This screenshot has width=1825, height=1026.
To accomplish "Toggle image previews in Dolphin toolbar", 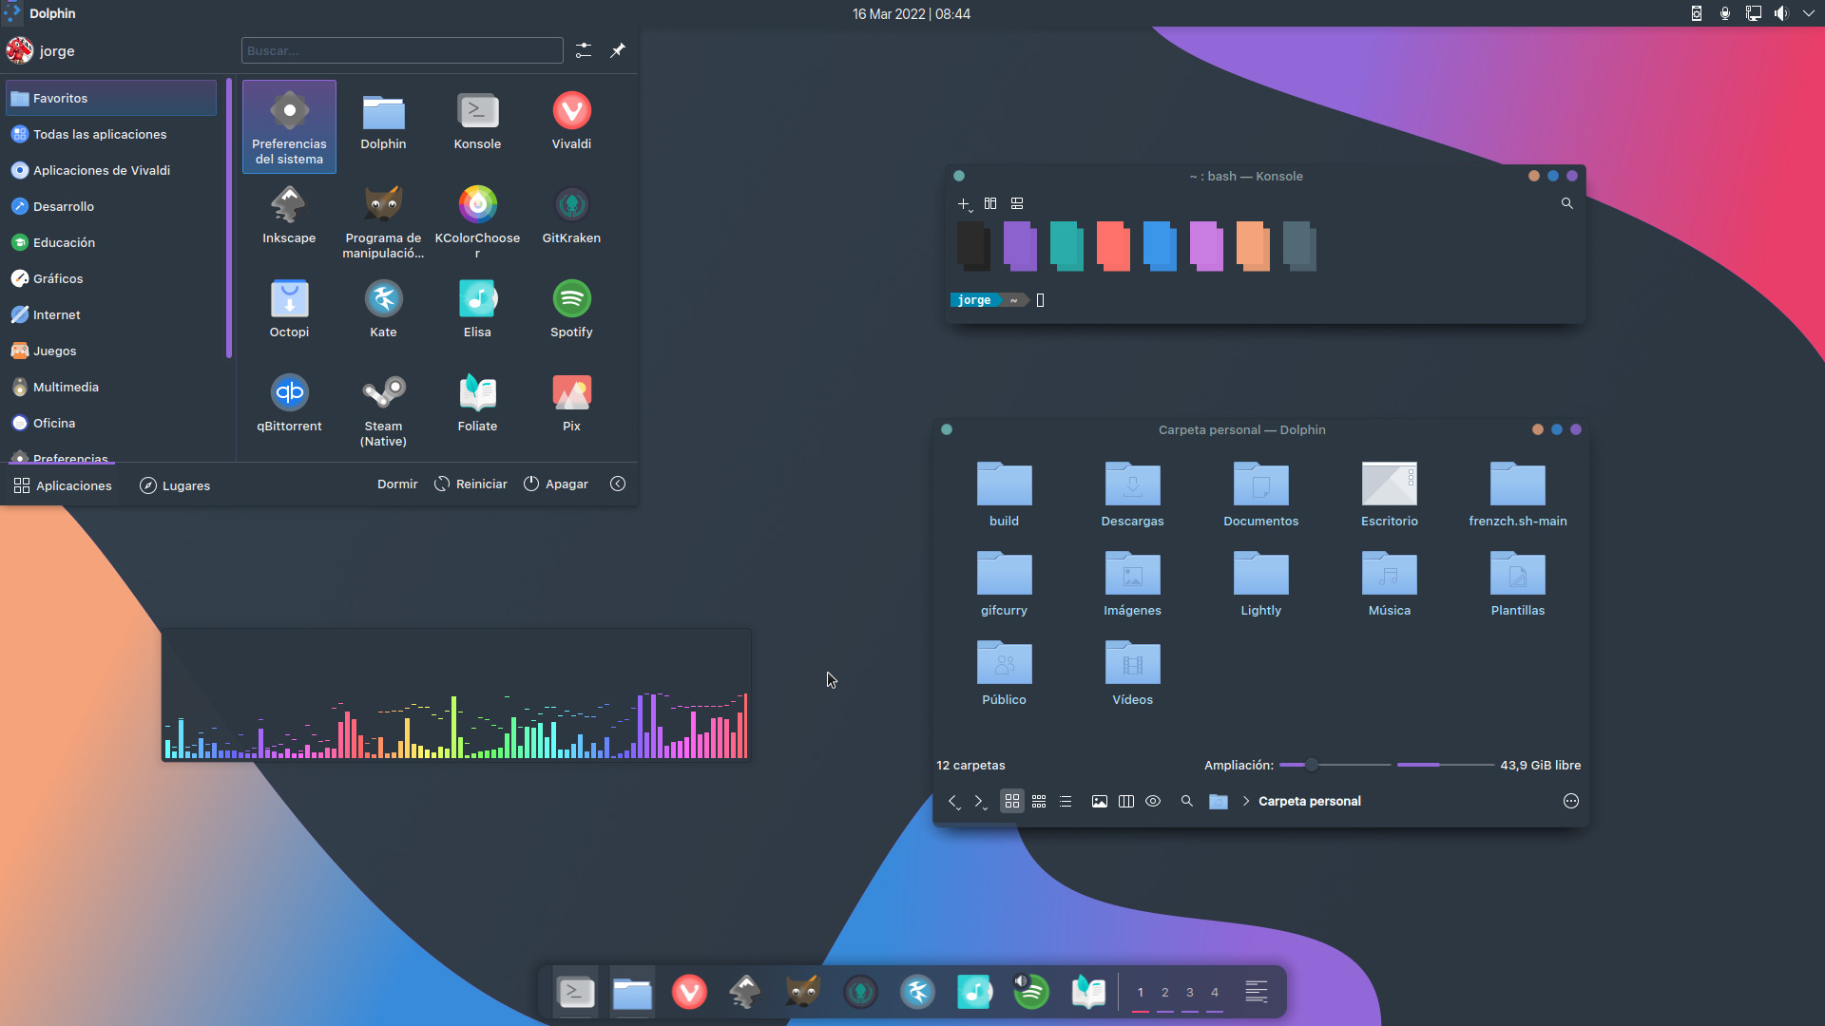I will point(1100,801).
